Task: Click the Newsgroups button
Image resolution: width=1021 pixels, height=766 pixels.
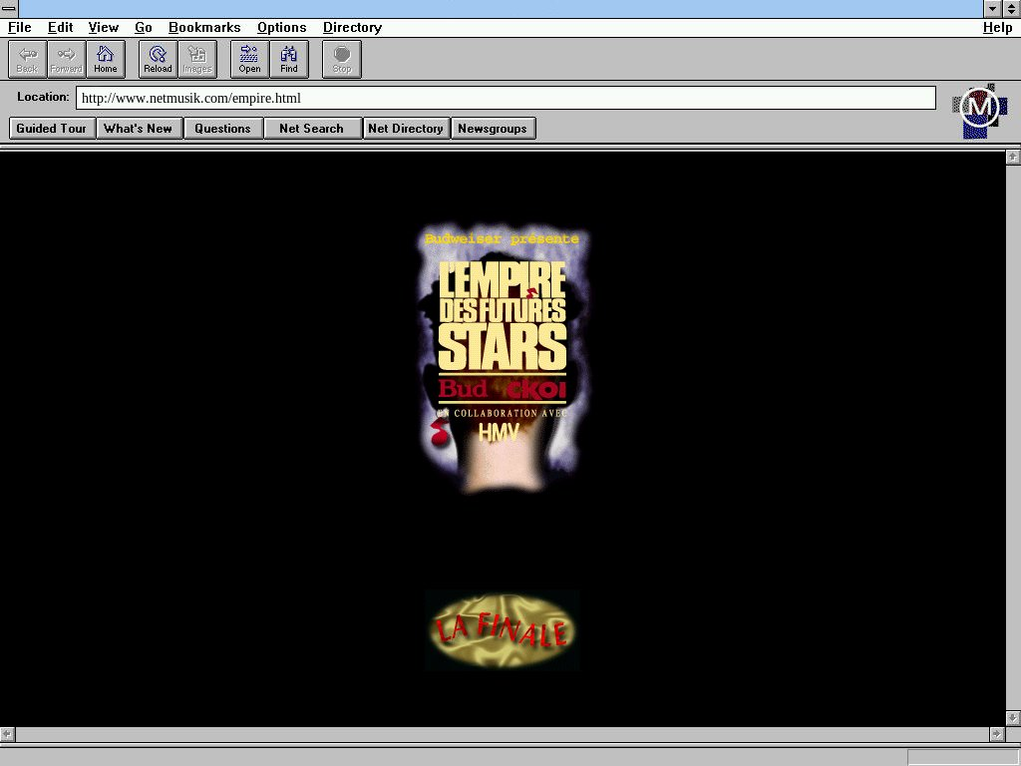Action: click(493, 129)
